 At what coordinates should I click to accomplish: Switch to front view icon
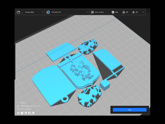coord(22,113)
